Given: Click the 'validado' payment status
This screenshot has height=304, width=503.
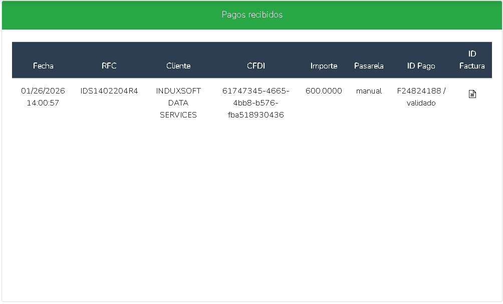Looking at the screenshot, I should coord(421,103).
